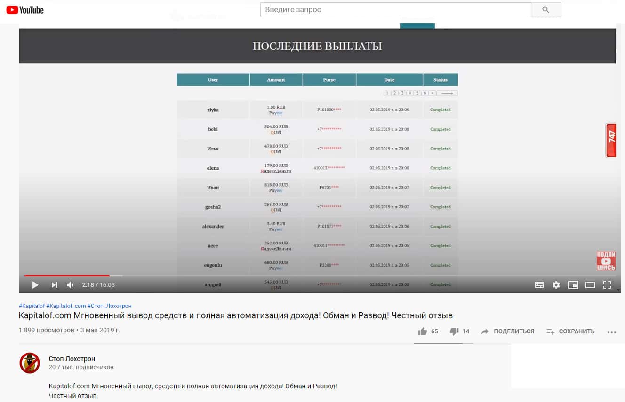This screenshot has width=625, height=402.
Task: Click the magnifier search button
Action: (x=545, y=10)
